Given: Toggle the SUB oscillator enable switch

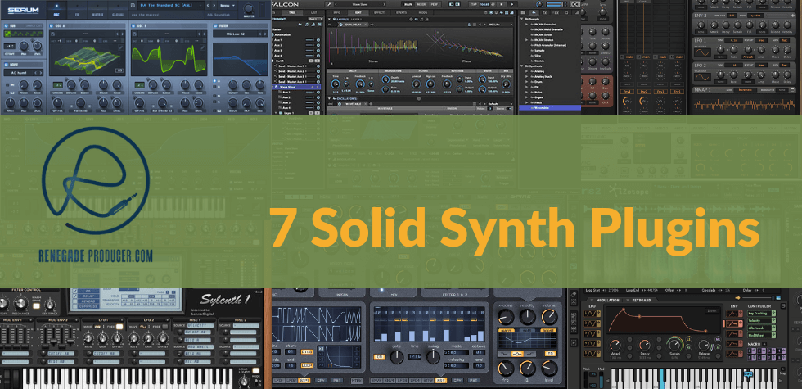Looking at the screenshot, I should click(x=7, y=26).
